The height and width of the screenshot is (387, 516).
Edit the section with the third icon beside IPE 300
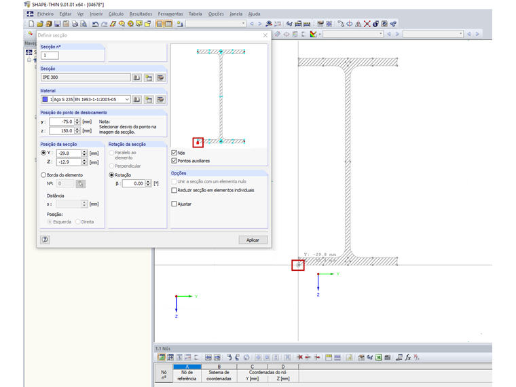[160, 77]
